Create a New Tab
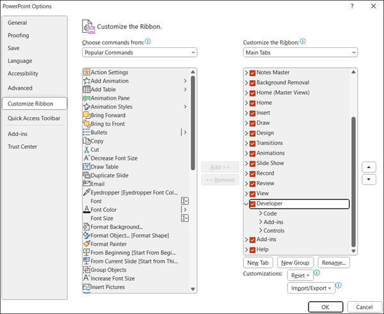 (x=258, y=263)
